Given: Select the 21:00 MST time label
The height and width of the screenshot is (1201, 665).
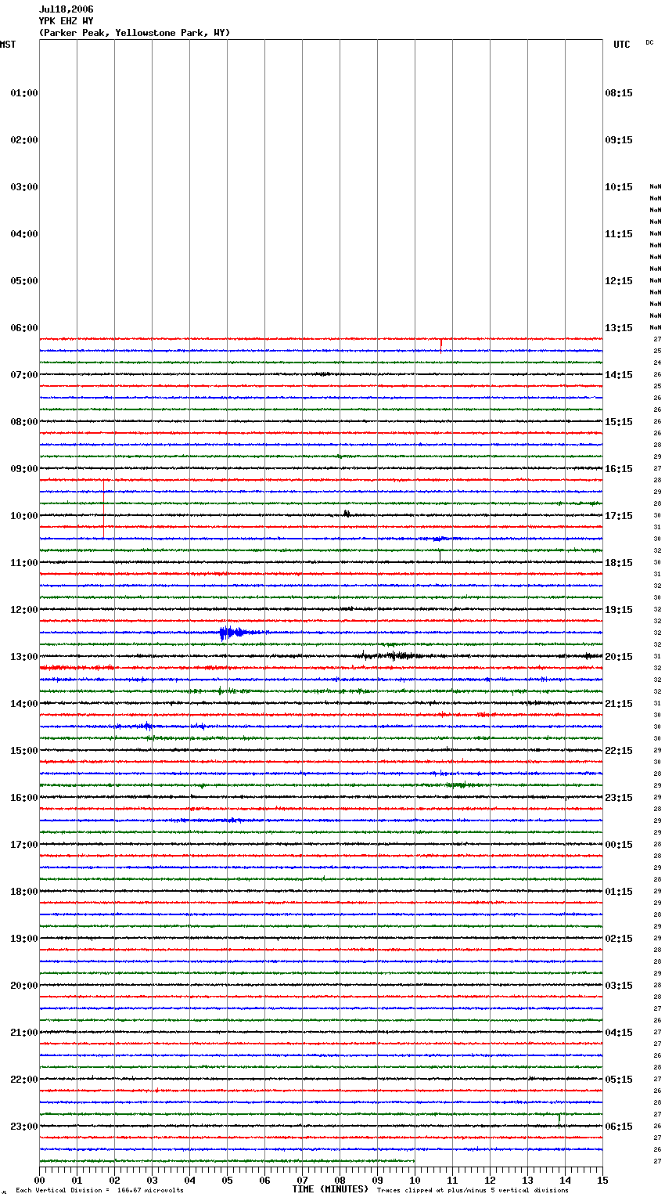Looking at the screenshot, I should [x=24, y=1033].
